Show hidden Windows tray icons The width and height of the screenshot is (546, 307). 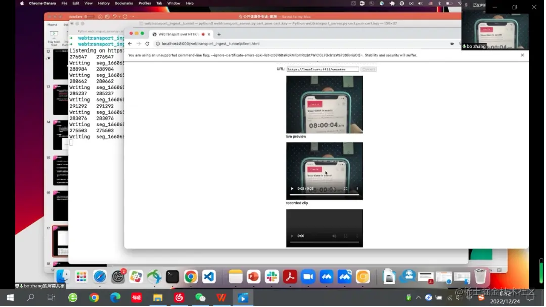(418, 298)
